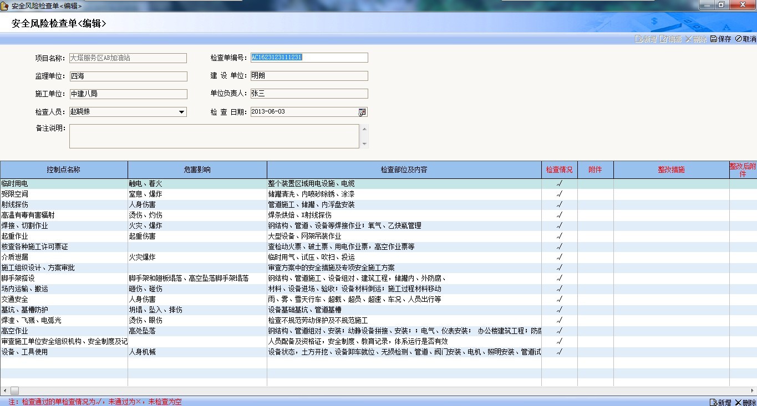Toggle the check mark for 临时用电 row
This screenshot has height=406, width=757.
559,184
